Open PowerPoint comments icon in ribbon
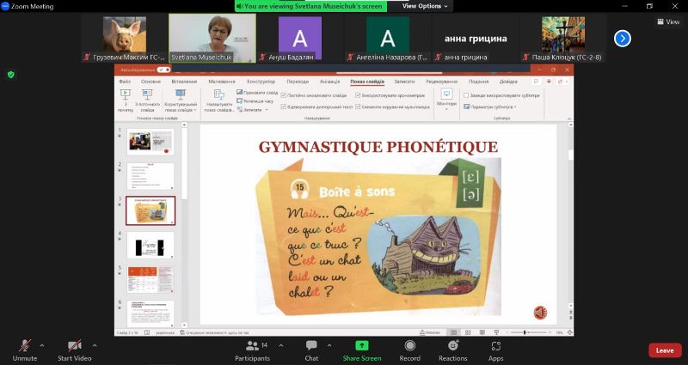 [x=535, y=82]
